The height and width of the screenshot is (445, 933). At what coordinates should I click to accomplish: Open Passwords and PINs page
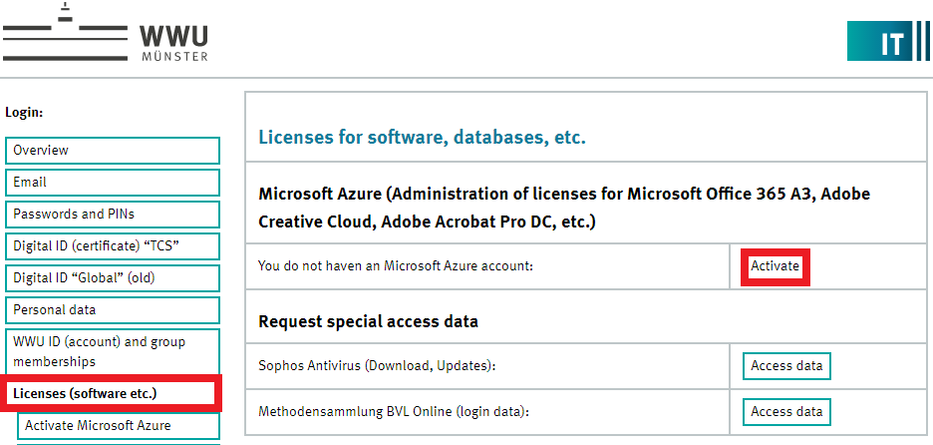[112, 215]
